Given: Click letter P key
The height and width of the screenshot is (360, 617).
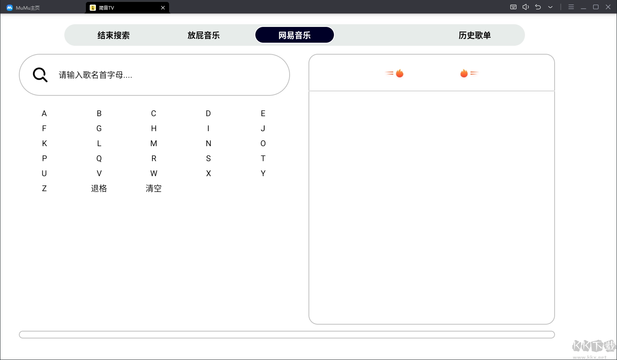Looking at the screenshot, I should coord(44,158).
